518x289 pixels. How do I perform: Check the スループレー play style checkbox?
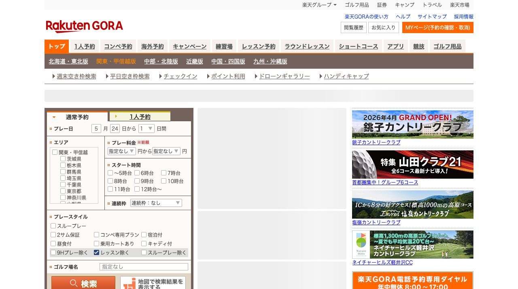[53, 226]
